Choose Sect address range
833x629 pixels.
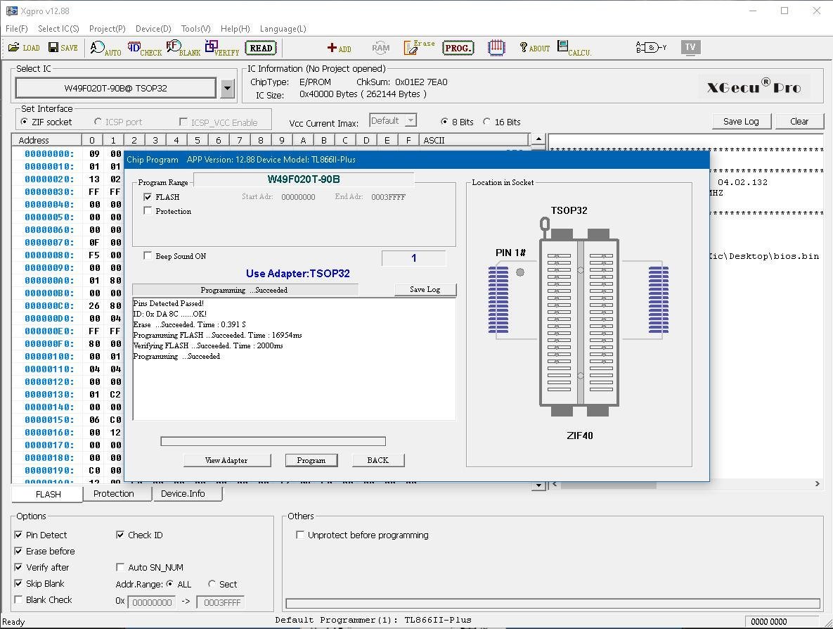pos(212,584)
